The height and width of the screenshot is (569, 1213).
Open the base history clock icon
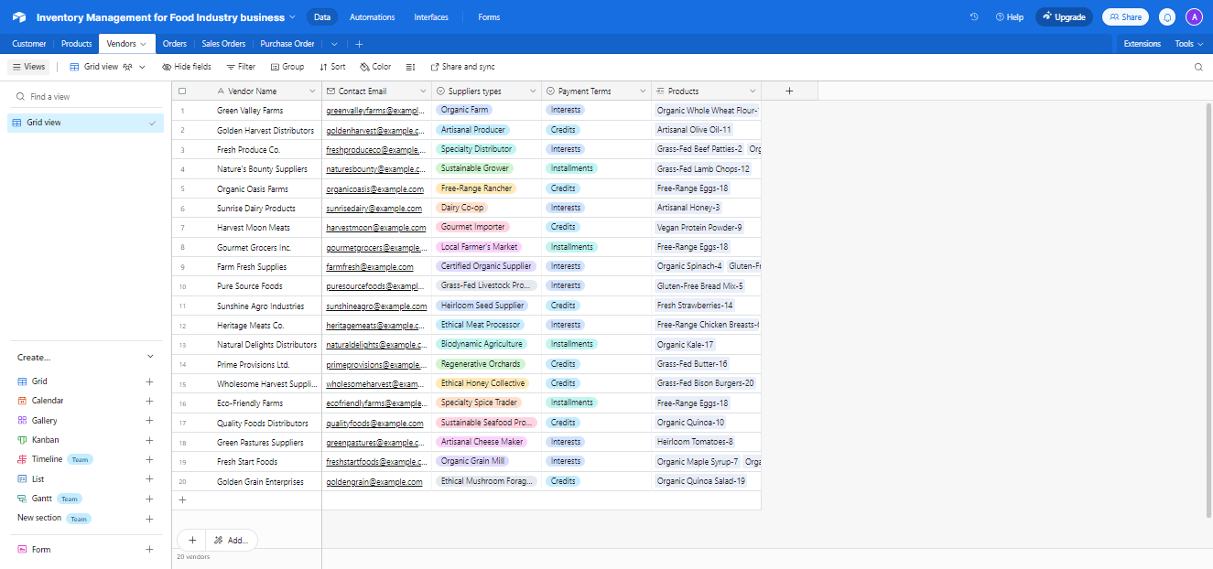(974, 16)
